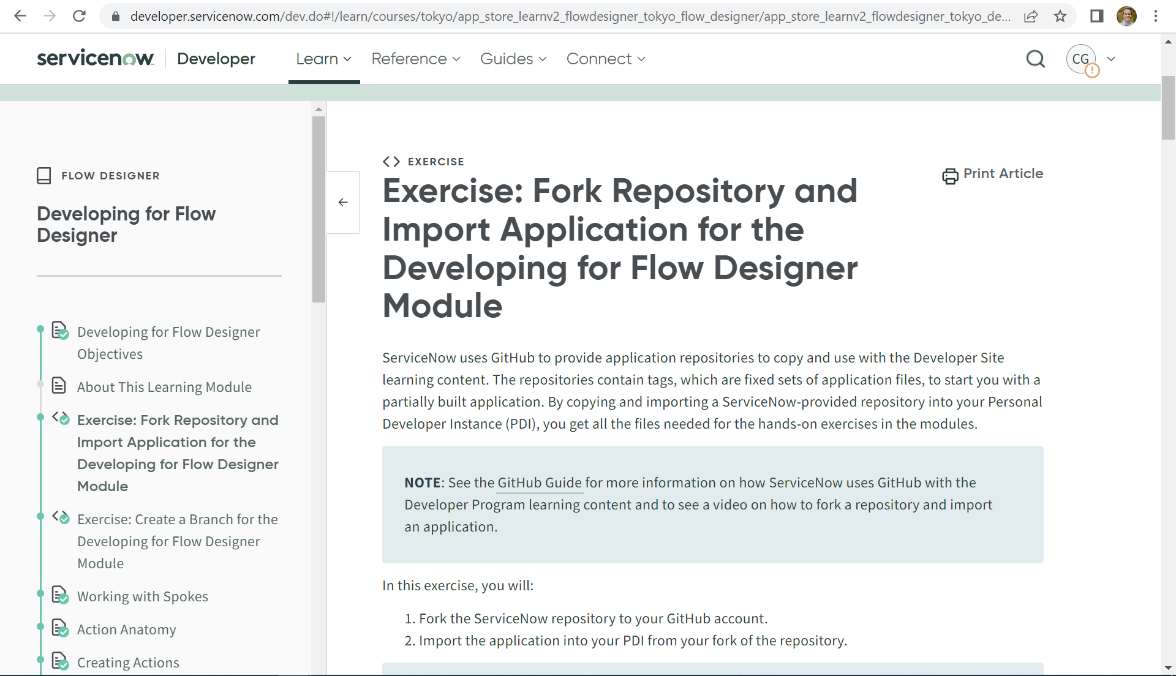Click the Print Article printer icon
Viewport: 1176px width, 676px height.
pyautogui.click(x=950, y=176)
